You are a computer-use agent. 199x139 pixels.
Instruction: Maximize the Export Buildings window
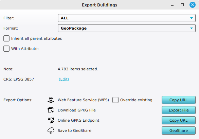click(x=182, y=5)
